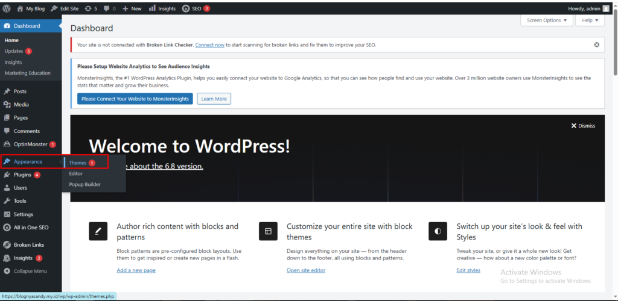Click the Insights bar chart icon in toolbar
This screenshot has width=618, height=301.
point(152,8)
